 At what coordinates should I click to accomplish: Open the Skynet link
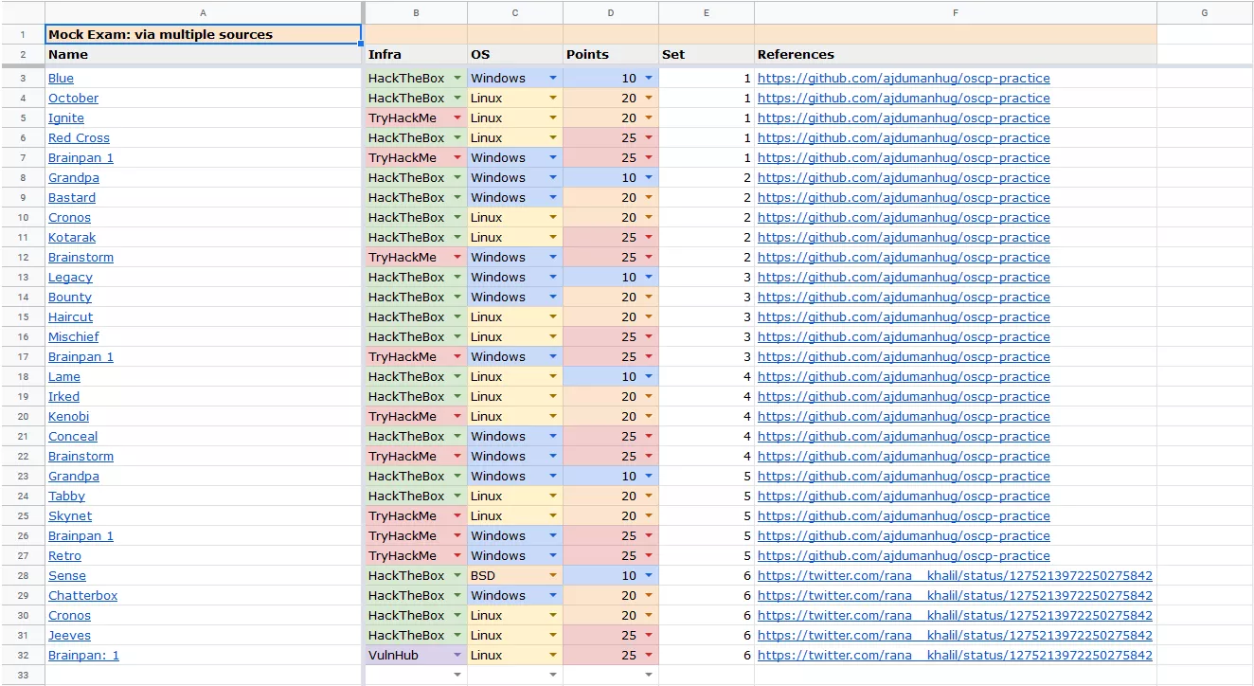pyautogui.click(x=70, y=516)
